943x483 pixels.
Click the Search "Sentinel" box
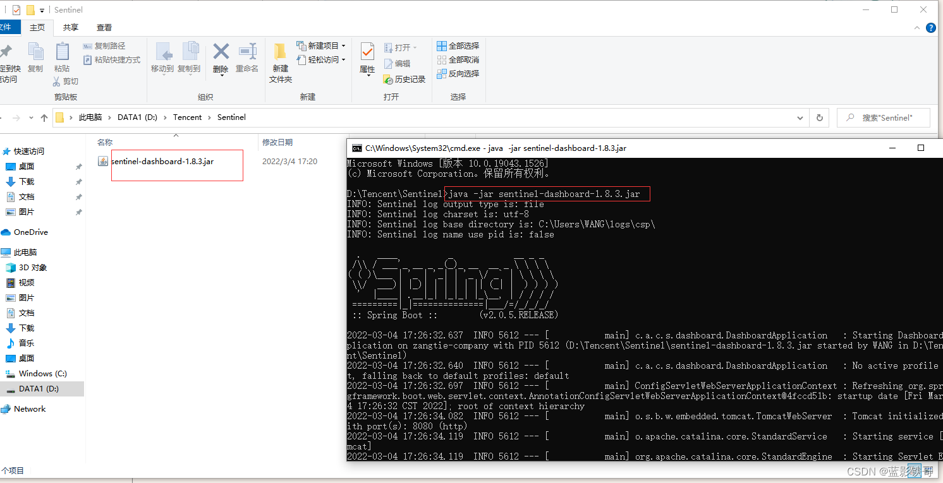(884, 118)
